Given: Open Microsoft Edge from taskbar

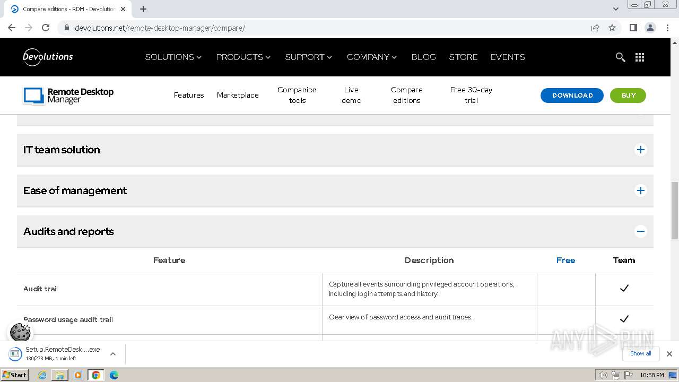Looking at the screenshot, I should 114,375.
